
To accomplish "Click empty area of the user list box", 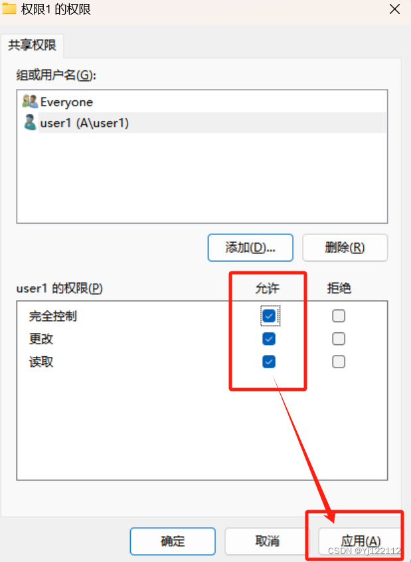I will pyautogui.click(x=203, y=177).
